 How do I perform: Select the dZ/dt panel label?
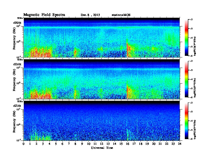pyautogui.click(x=17, y=106)
